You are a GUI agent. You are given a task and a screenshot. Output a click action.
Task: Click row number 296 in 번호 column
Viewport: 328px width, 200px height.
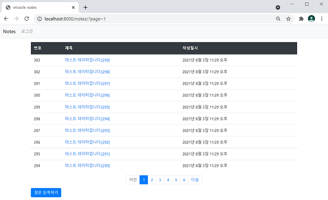coord(37,142)
